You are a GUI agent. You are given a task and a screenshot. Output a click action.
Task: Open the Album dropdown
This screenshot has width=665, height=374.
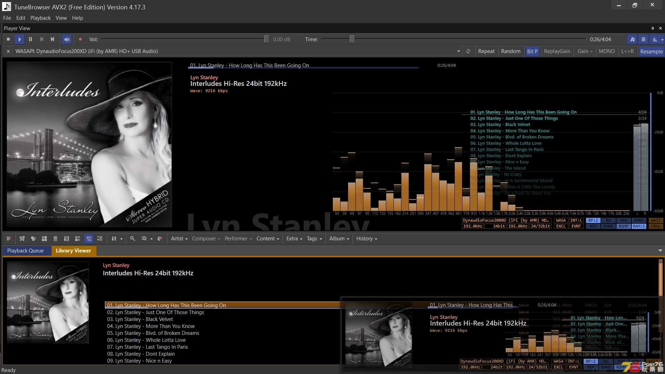pos(339,239)
